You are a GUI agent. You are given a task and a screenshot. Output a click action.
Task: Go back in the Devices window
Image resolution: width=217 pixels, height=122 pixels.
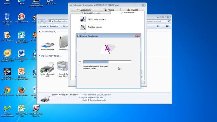click(x=40, y=21)
